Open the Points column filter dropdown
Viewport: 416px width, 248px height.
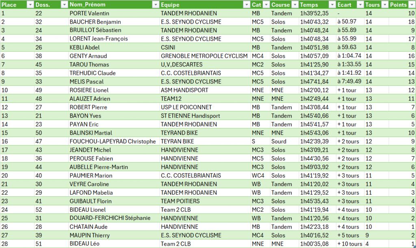[412, 5]
